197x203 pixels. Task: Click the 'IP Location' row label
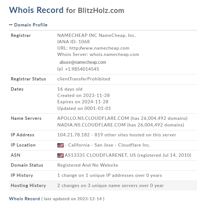point(23,145)
